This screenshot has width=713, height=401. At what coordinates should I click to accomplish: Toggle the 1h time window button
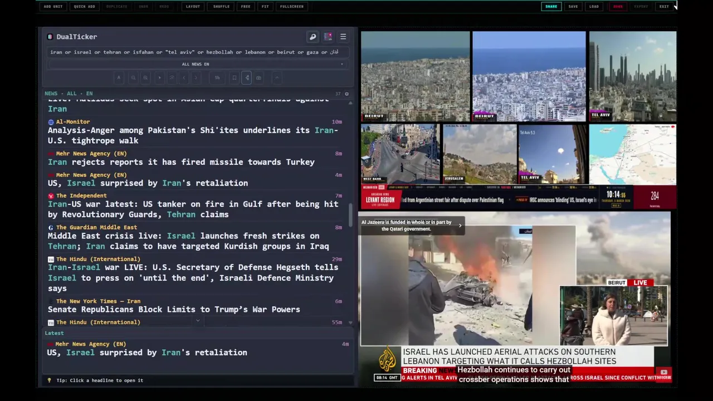pos(217,77)
